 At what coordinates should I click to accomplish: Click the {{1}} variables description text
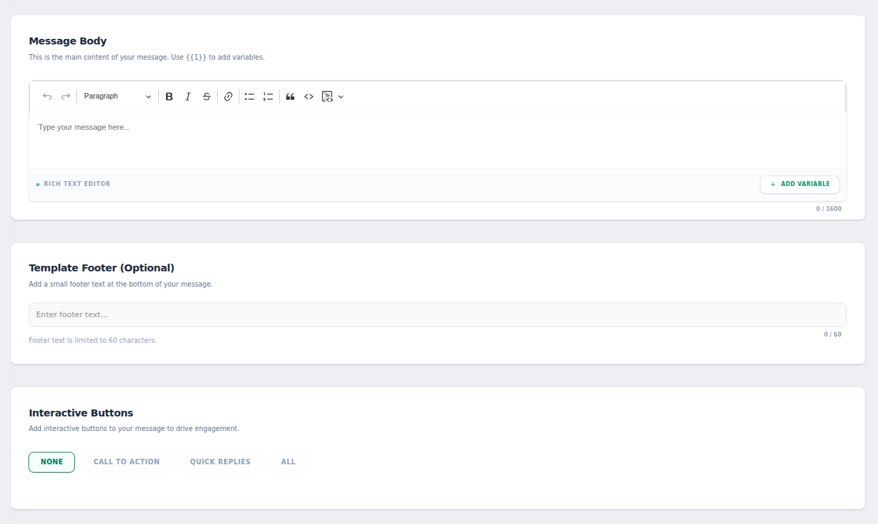146,57
